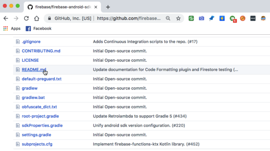Screen dimensions: 270x151
Task: Open commit 'Update documentation for Code Formatting plugin'
Action: click(x=166, y=70)
